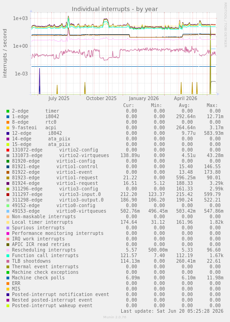The image size is (230, 322).
Task: Click the APIC ICR read retries label
Action: tap(41, 244)
